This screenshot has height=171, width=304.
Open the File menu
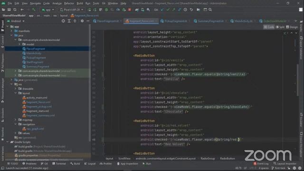pyautogui.click(x=9, y=3)
